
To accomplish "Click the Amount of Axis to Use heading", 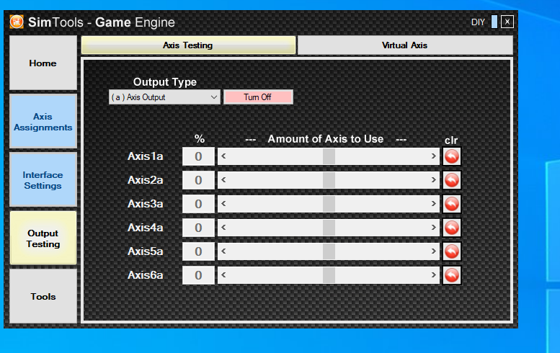I will click(x=326, y=139).
